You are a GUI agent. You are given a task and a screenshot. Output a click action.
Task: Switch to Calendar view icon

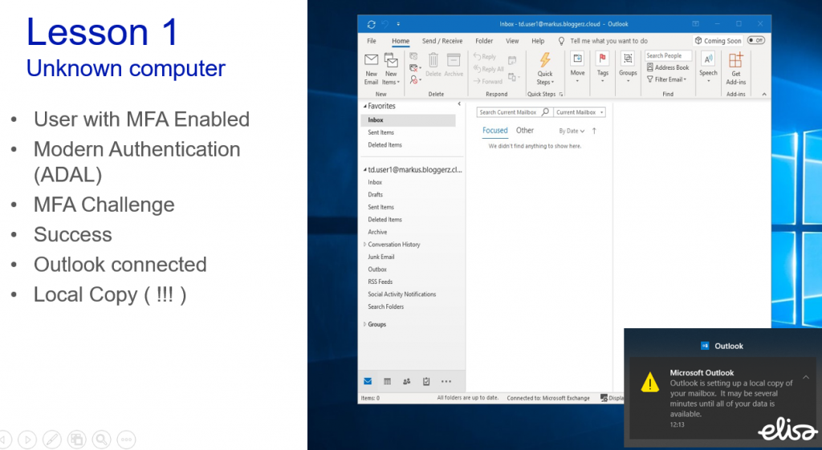coord(387,381)
